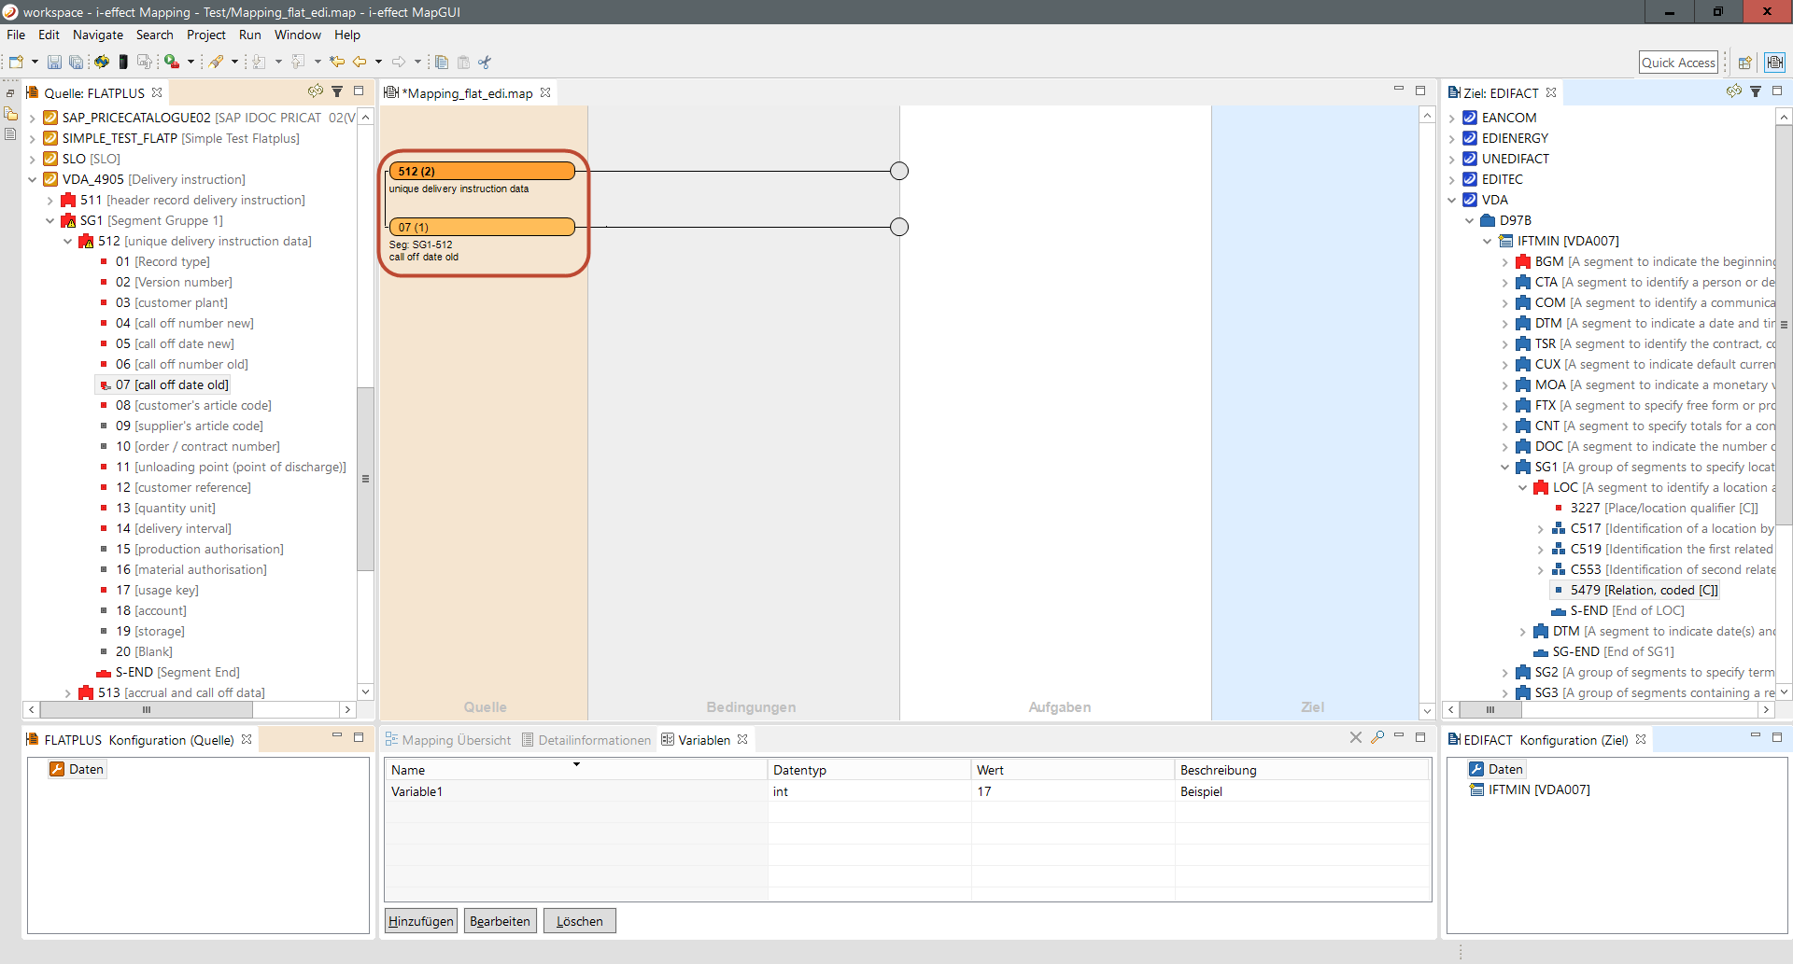
Task: Click the Quick Access field
Action: pos(1677,63)
